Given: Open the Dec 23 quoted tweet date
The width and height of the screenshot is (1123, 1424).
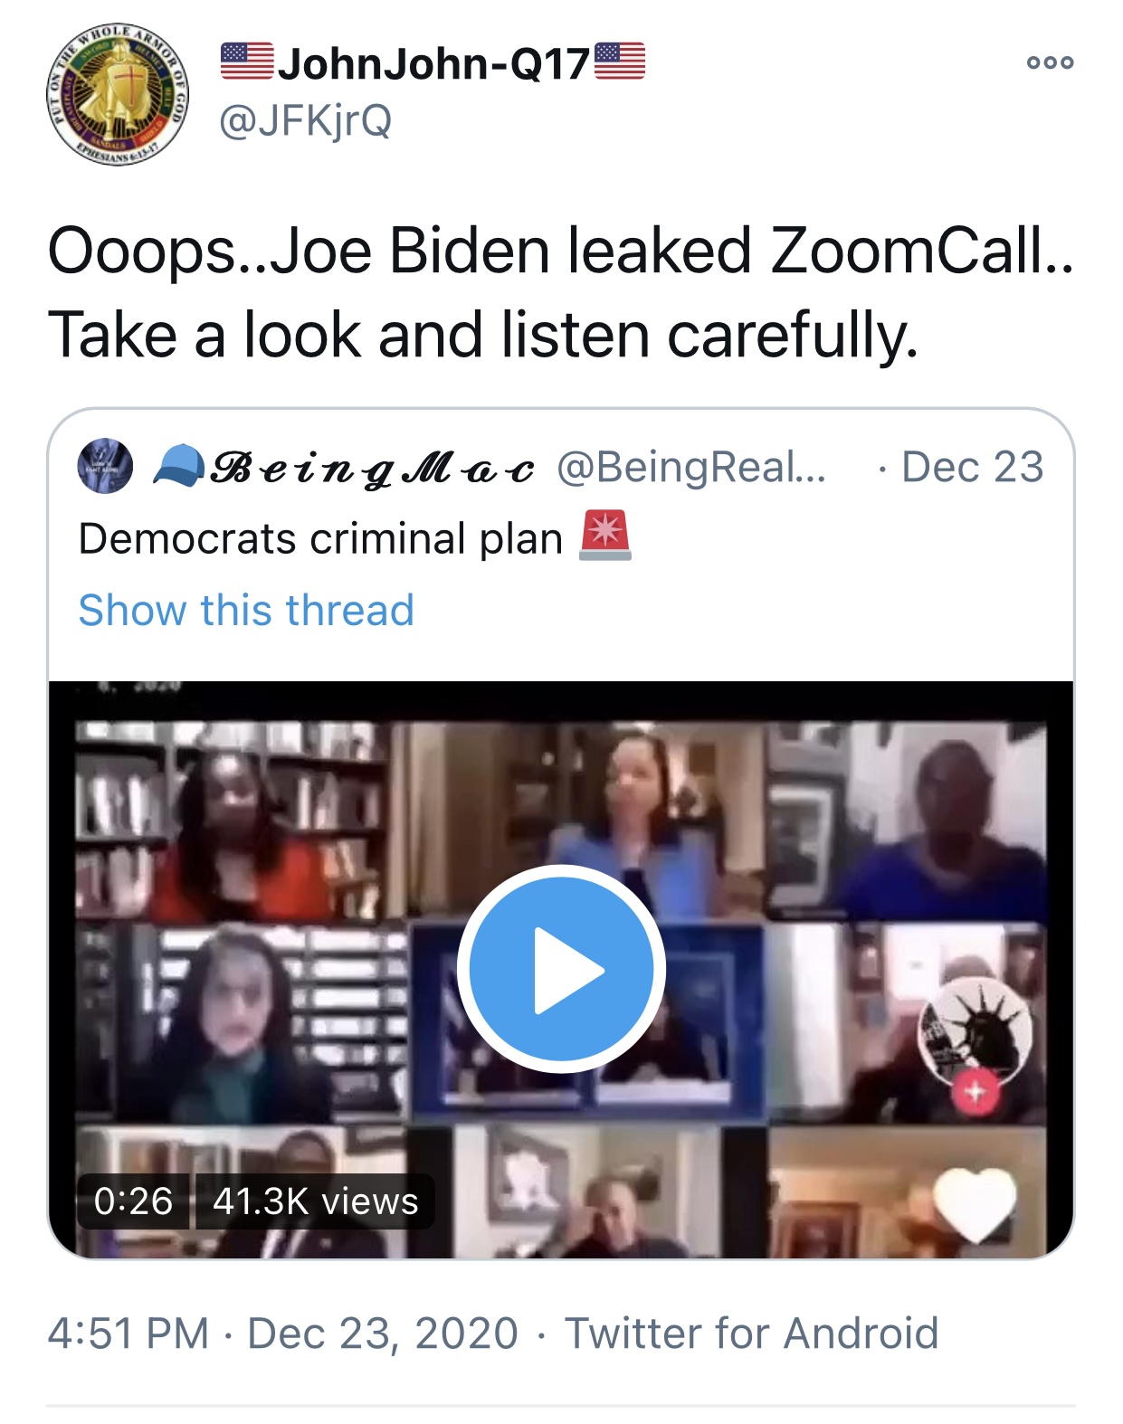Looking at the screenshot, I should tap(972, 467).
